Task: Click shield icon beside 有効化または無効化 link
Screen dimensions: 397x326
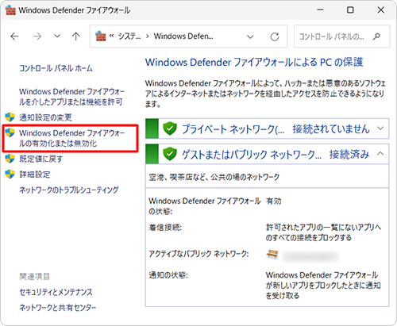Action: (10, 132)
